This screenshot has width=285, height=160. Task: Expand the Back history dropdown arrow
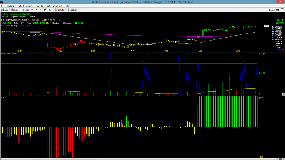click(32, 10)
